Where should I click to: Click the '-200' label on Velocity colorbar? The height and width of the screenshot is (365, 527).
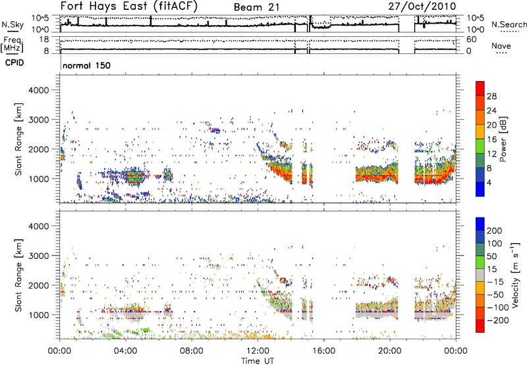(498, 321)
